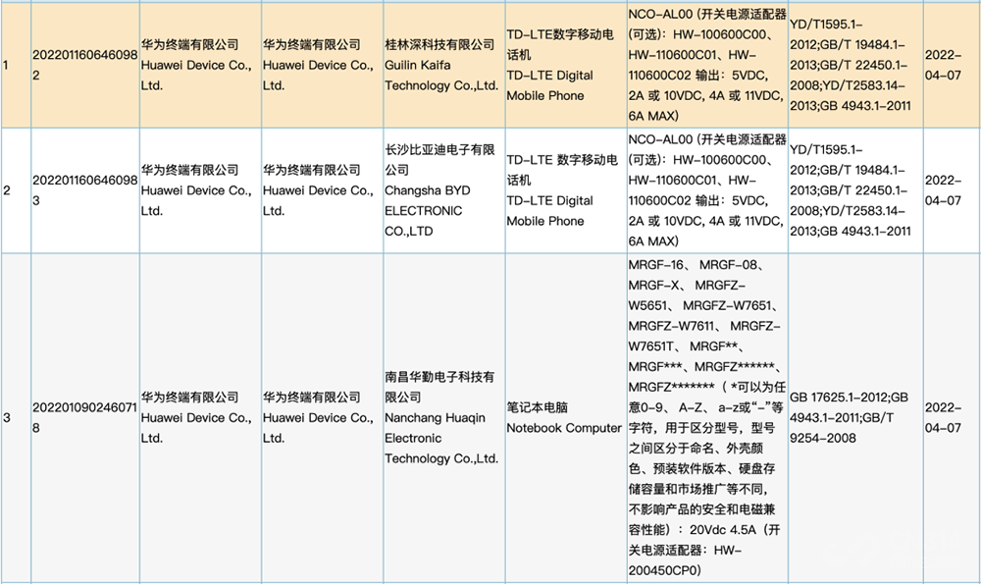981x584 pixels.
Task: Click the 2022-04-07 date in row 1
Action: tap(943, 65)
